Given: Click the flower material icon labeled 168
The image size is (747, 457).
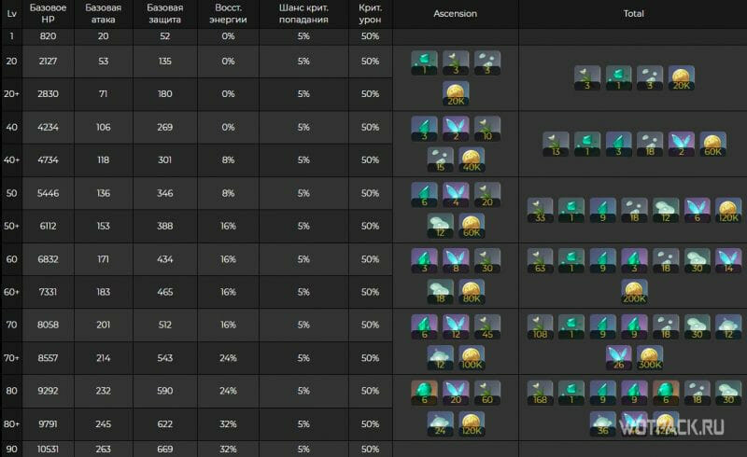Looking at the screenshot, I should 541,393.
